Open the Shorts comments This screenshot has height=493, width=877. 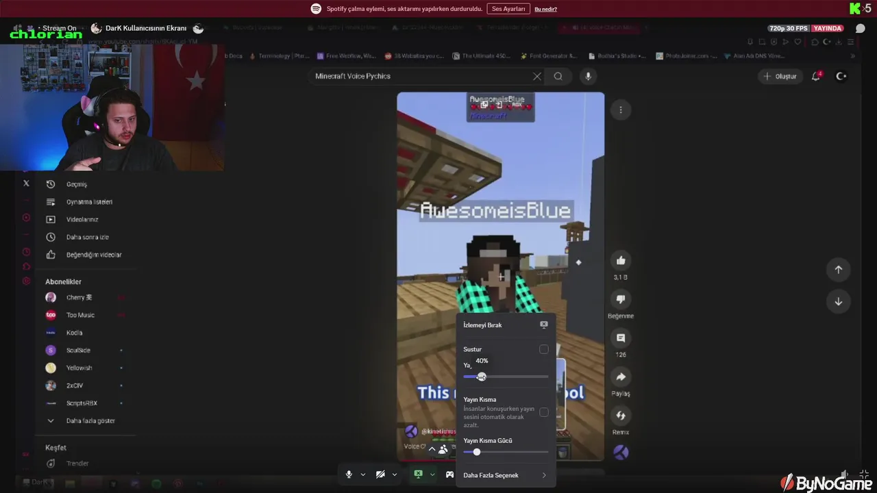[x=621, y=338]
